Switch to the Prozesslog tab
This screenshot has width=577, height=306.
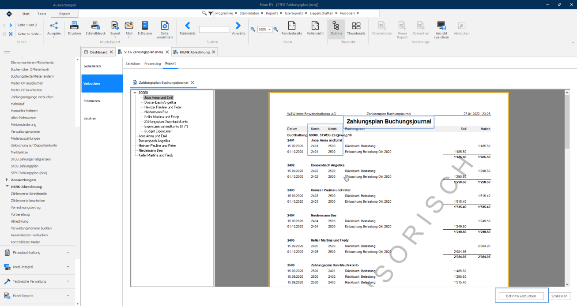(x=152, y=63)
